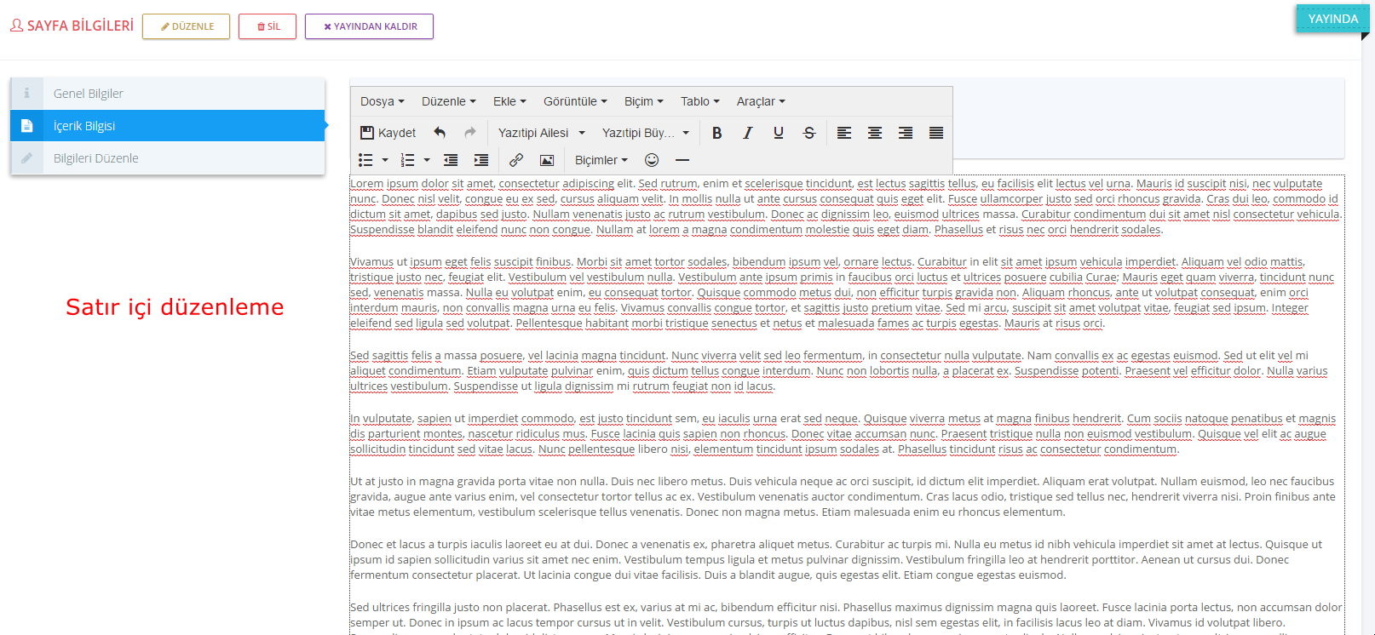
Task: Open the Biçim menu
Action: (643, 101)
